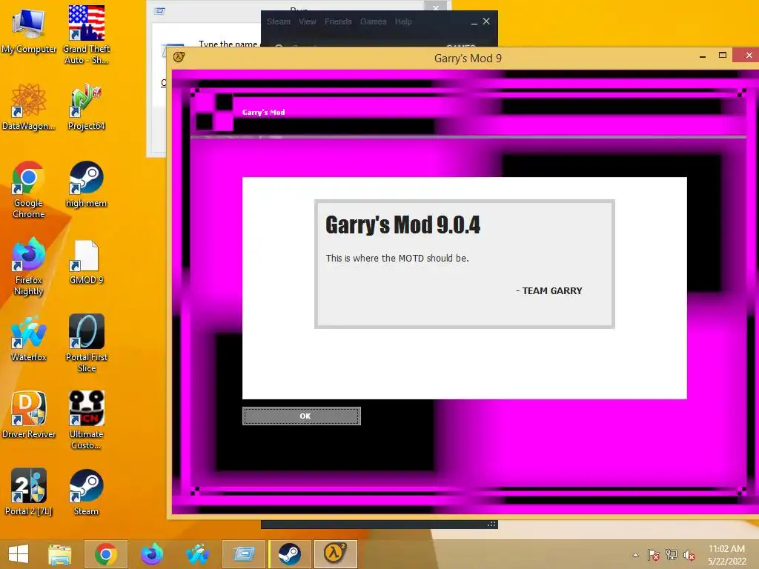This screenshot has width=759, height=569.
Task: Open the Grand Theft Auto shortcut
Action: click(86, 34)
